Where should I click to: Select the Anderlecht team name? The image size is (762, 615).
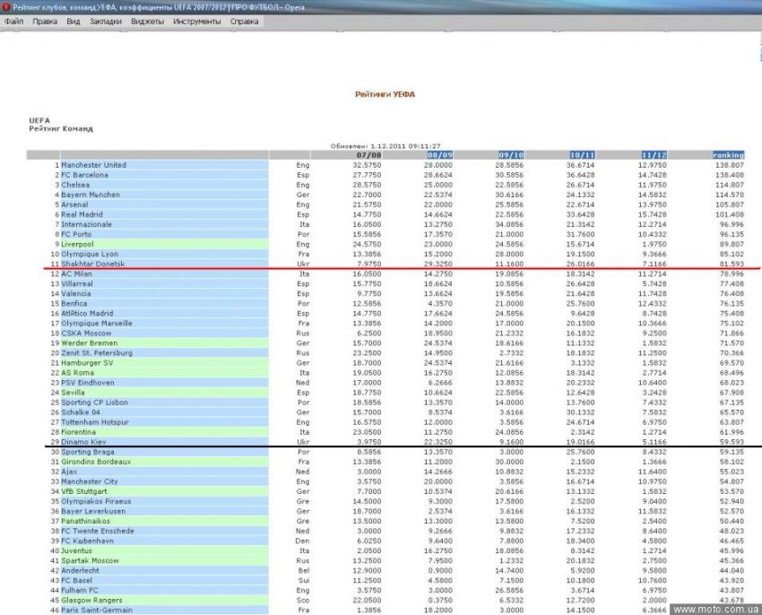pos(80,570)
